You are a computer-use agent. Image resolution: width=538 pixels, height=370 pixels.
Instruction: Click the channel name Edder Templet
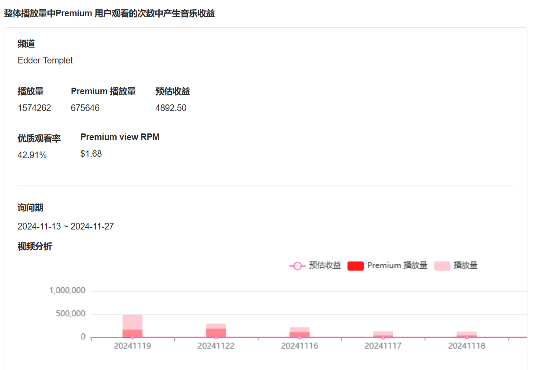point(45,60)
